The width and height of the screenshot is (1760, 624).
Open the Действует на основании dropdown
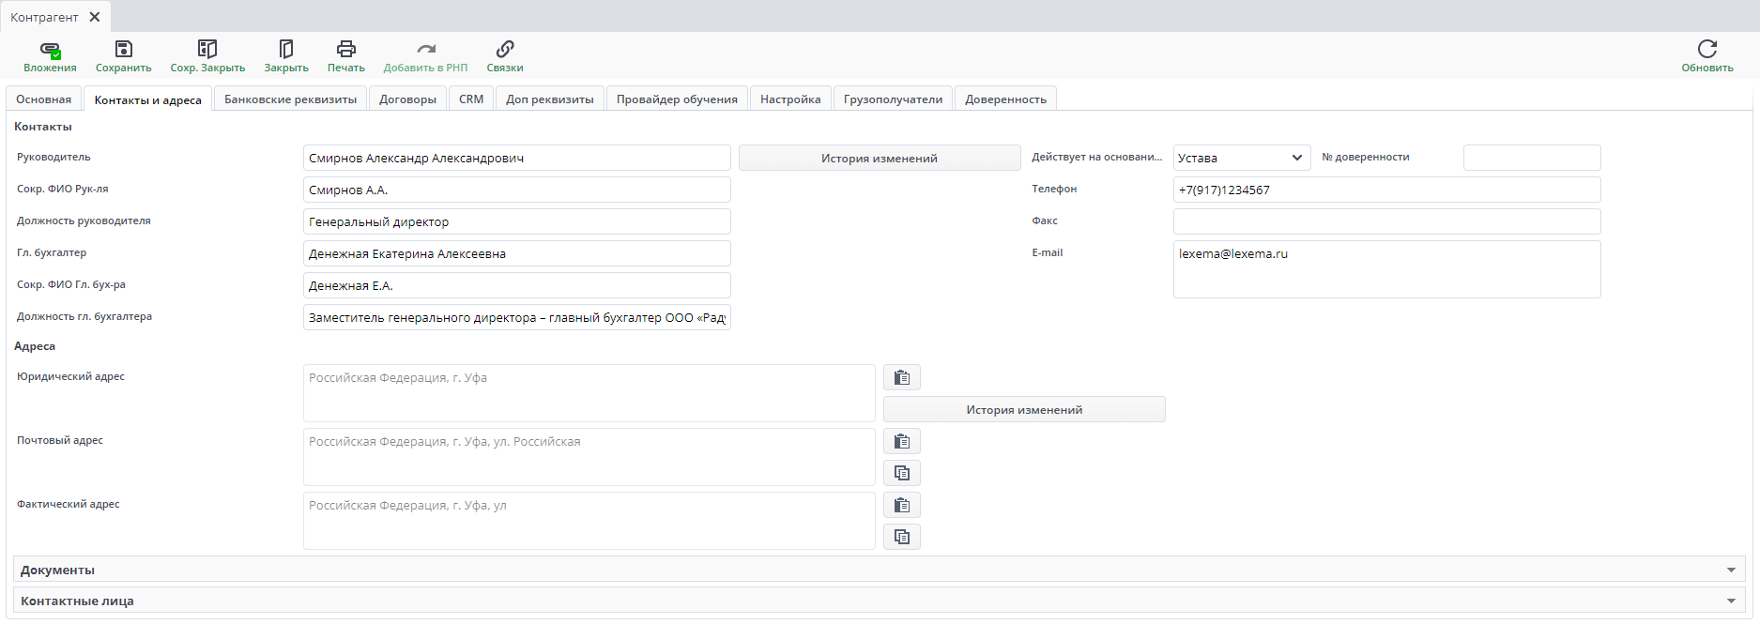(1241, 158)
